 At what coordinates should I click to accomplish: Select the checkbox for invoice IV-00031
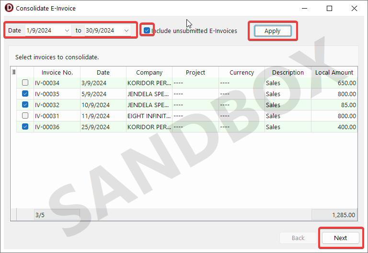pyautogui.click(x=25, y=116)
